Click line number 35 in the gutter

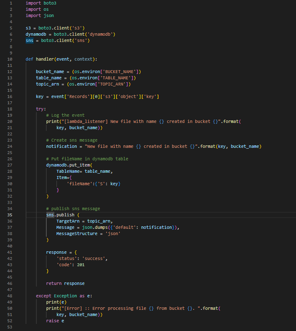pos(10,215)
